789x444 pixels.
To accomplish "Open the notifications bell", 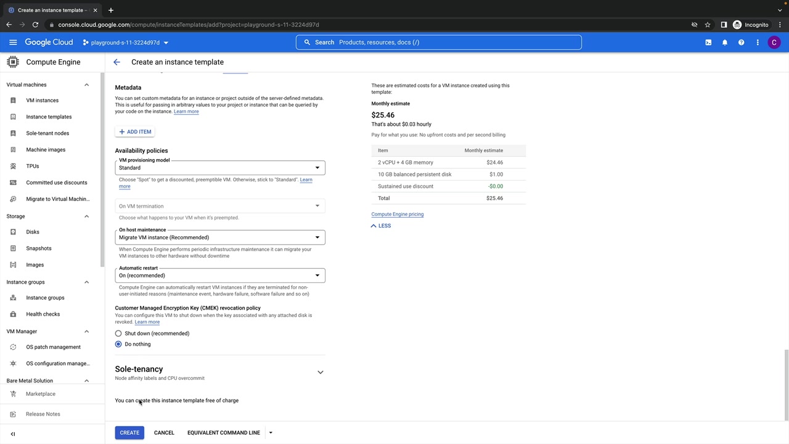I will click(725, 43).
